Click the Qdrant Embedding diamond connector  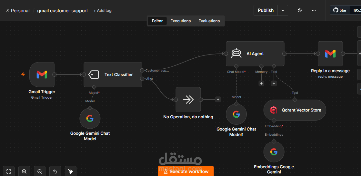pos(274,120)
